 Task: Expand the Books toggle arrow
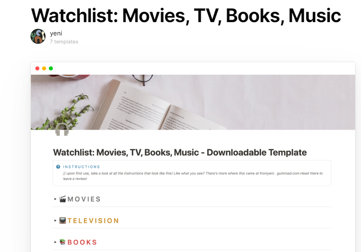[x=55, y=242]
